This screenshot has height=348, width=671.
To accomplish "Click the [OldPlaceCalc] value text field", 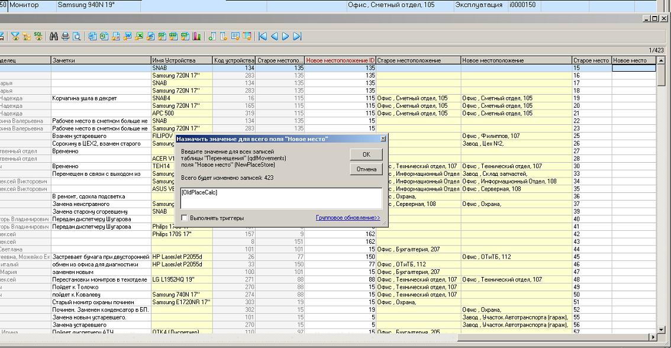I will coord(281,198).
